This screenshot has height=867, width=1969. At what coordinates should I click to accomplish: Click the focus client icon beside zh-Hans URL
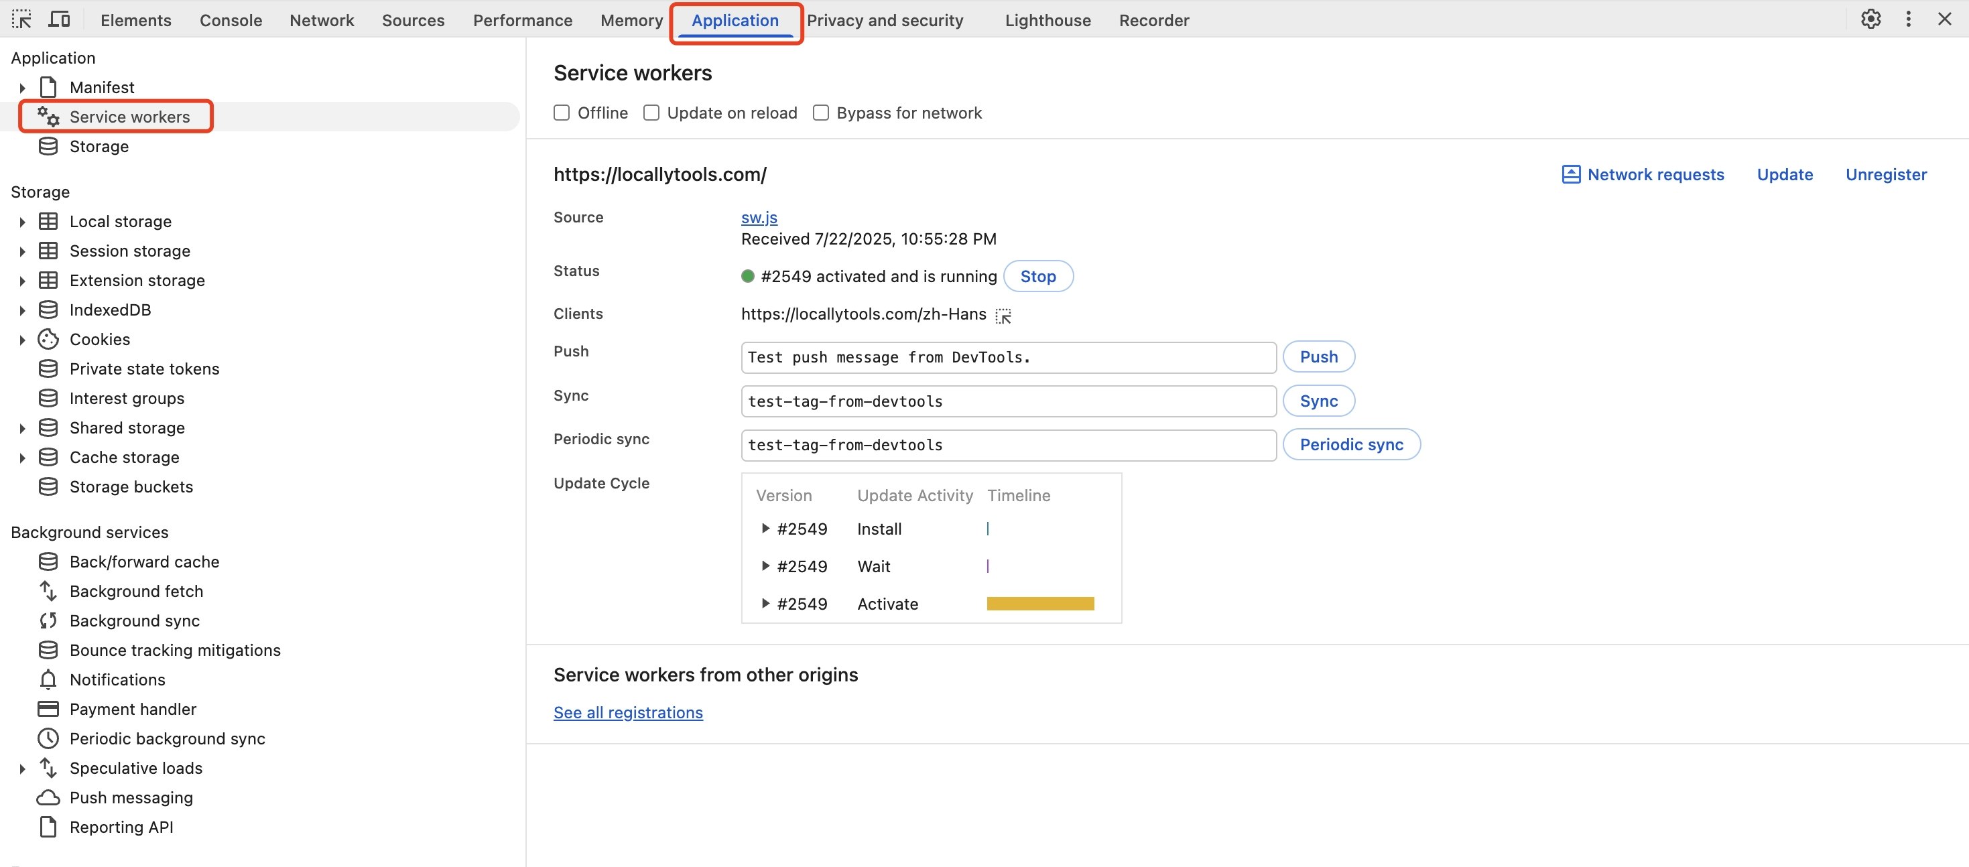click(1003, 316)
